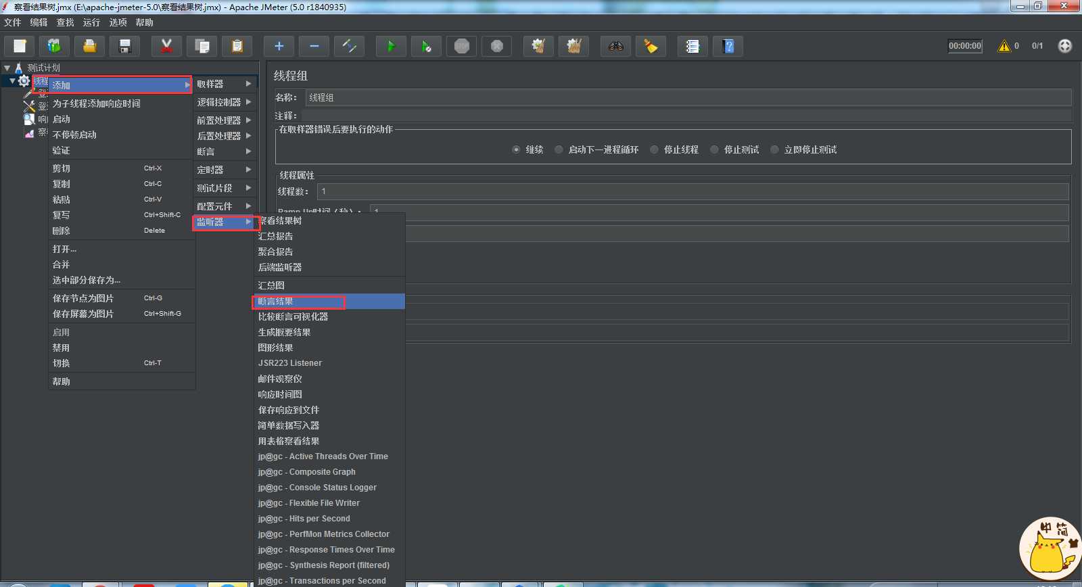Select the 立即停止测试 radio option
Screen dimensions: 1082x587
pos(775,149)
